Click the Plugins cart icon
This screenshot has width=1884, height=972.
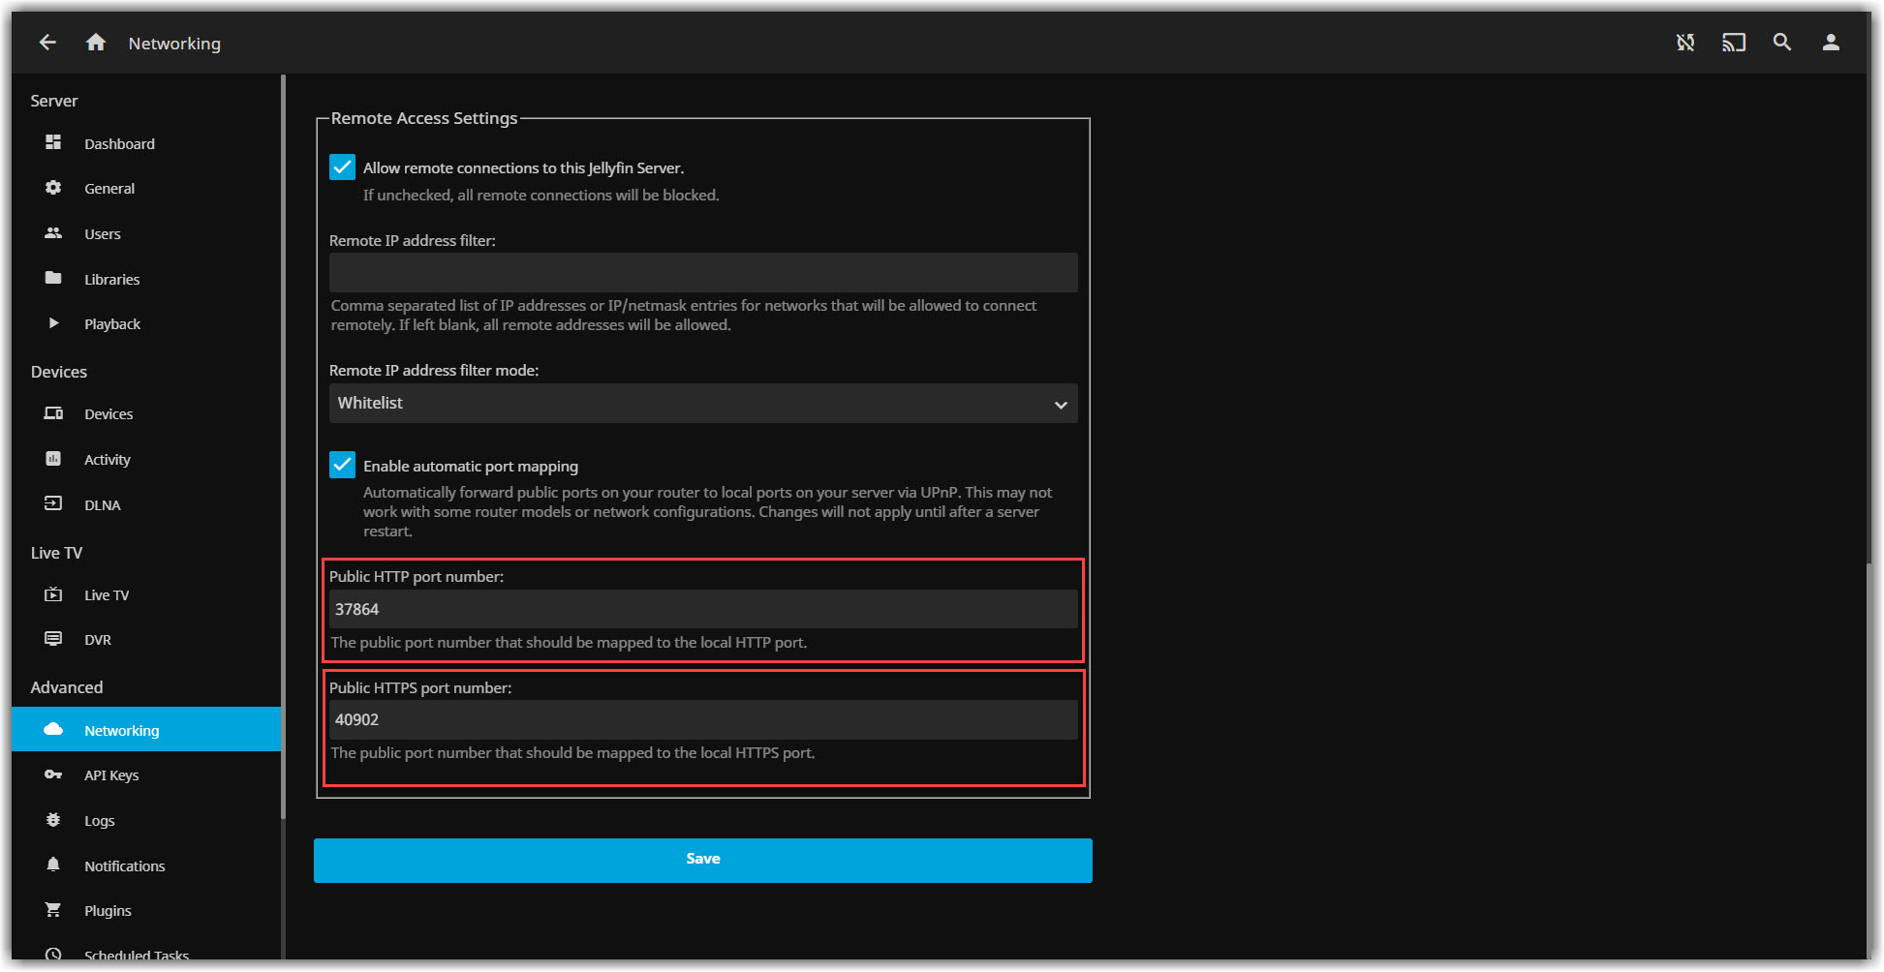pyautogui.click(x=53, y=910)
